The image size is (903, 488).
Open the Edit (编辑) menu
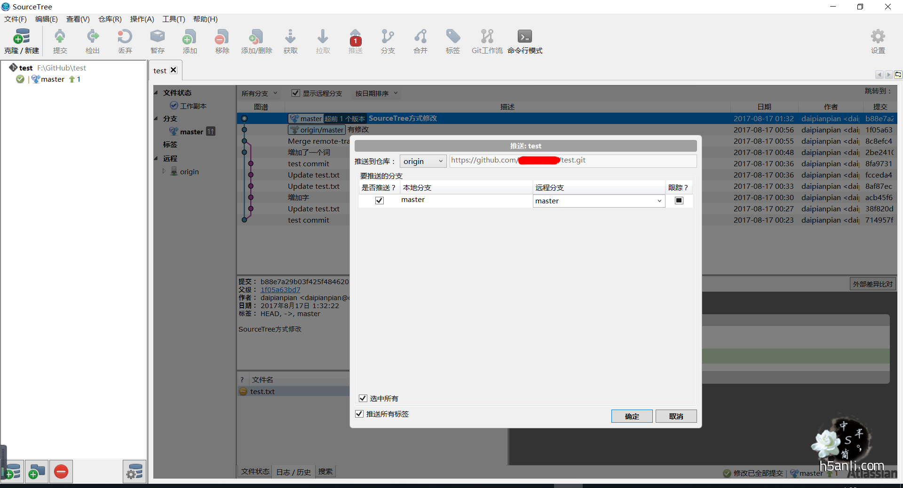click(x=47, y=19)
